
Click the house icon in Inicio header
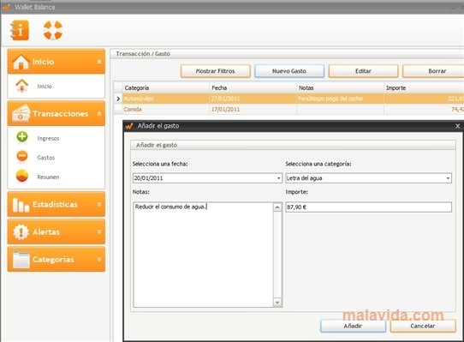point(21,62)
